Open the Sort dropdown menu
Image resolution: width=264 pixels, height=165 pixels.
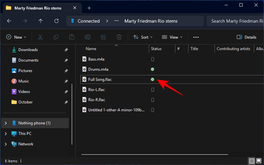pos(143,37)
